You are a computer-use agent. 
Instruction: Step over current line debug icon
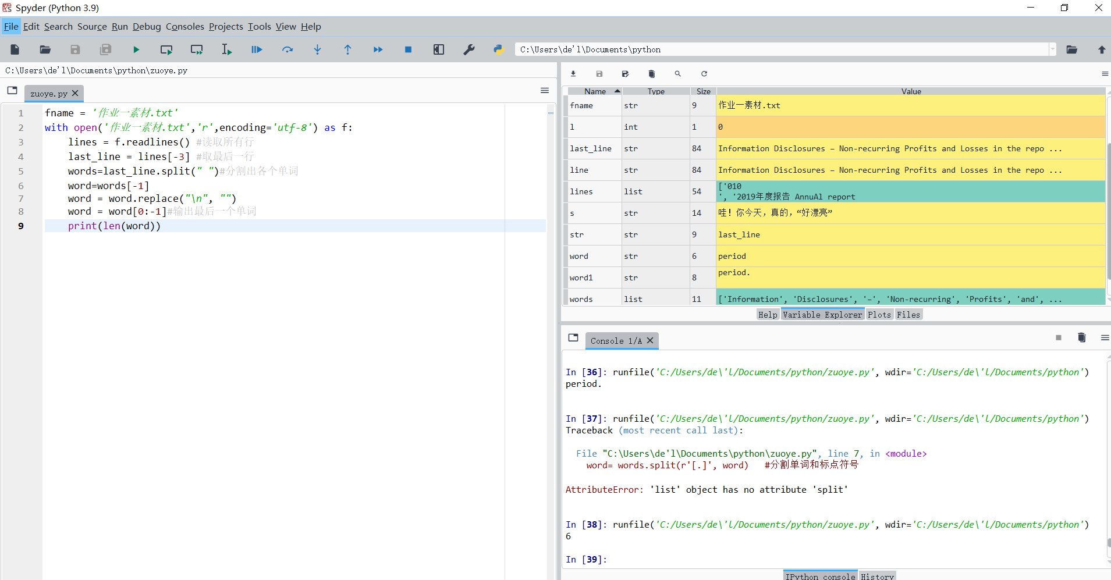coord(287,49)
